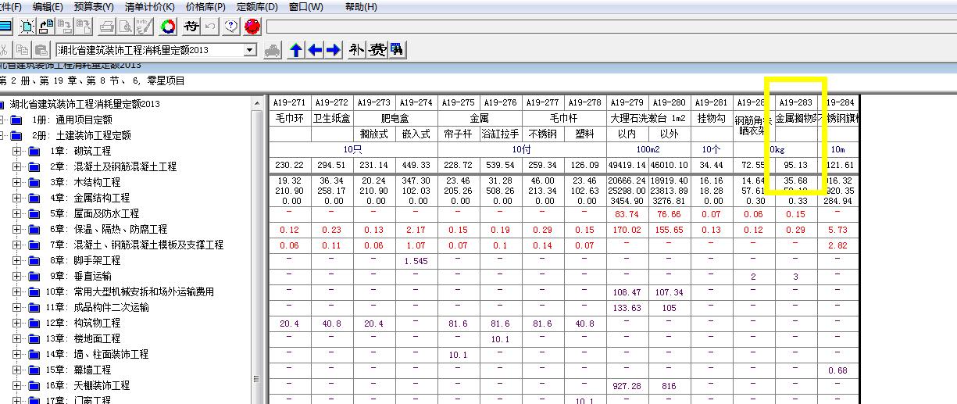
Task: Expand the 10章: 常用大型机械安拆和场外运输费用 node
Action: pyautogui.click(x=16, y=291)
